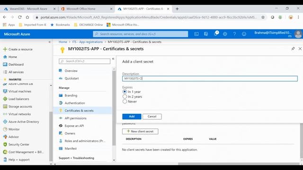
Task: Open the Directory + subscription filter icon
Action: pyautogui.click(x=206, y=34)
